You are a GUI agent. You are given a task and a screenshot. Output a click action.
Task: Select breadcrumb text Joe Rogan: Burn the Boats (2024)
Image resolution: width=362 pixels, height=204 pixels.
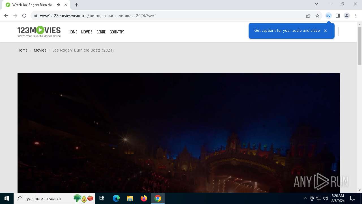click(x=83, y=50)
